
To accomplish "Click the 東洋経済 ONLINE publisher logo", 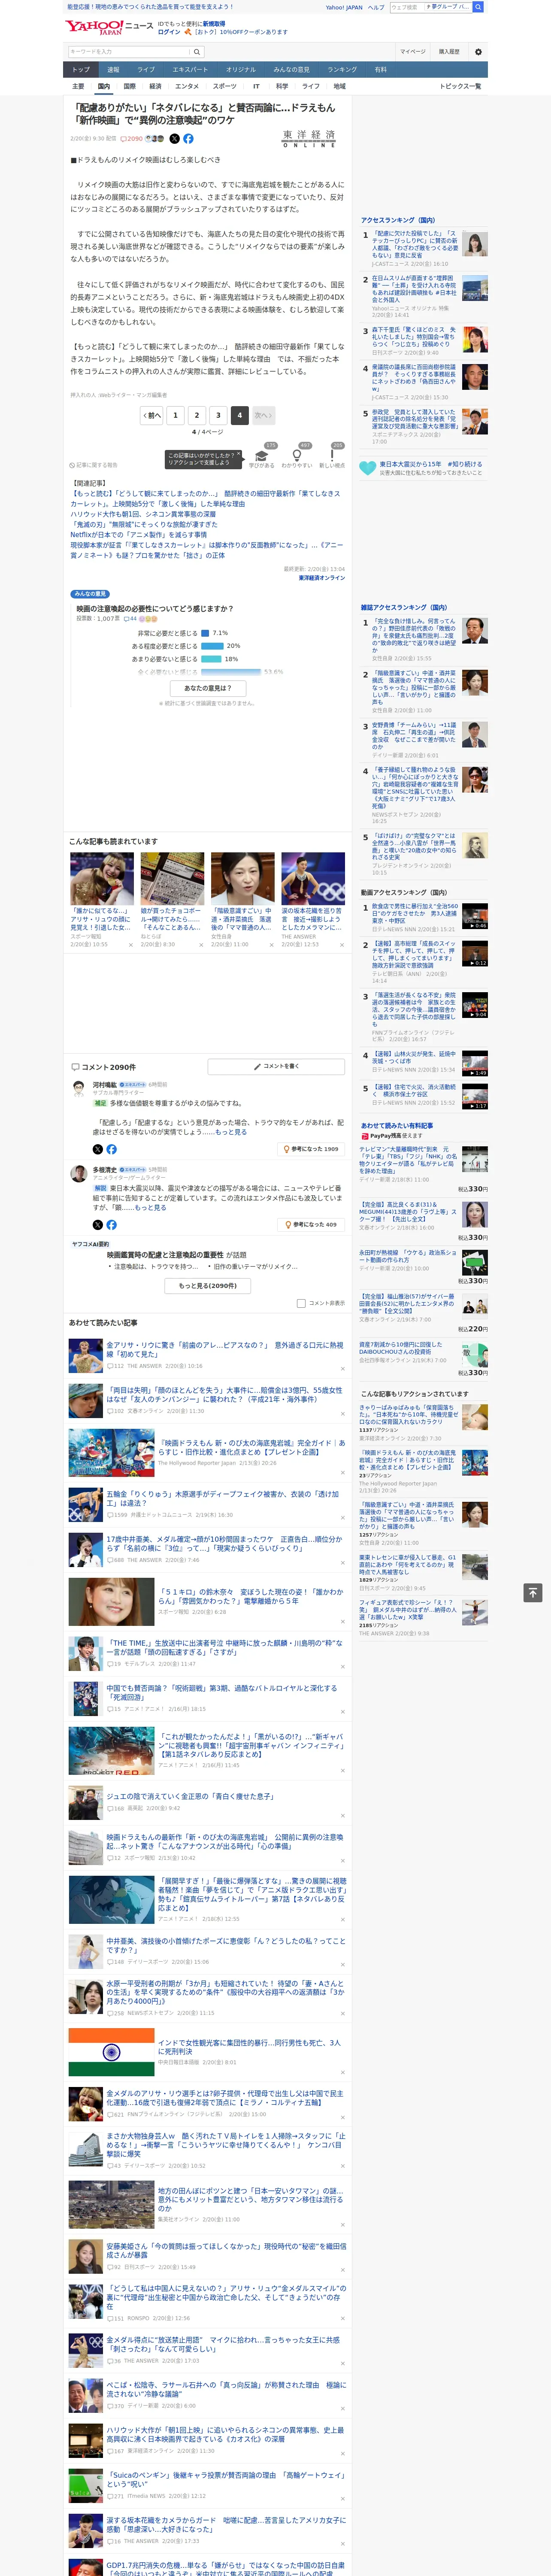I will (309, 139).
